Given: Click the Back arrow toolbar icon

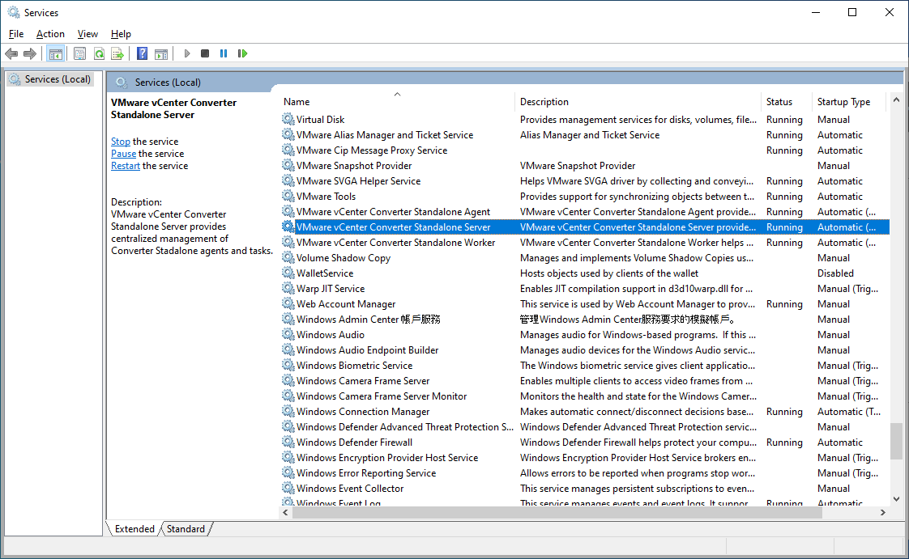Looking at the screenshot, I should [11, 54].
